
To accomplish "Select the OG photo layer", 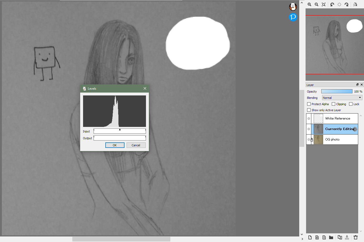I will click(332, 139).
